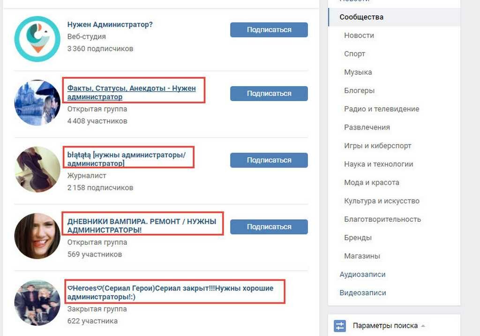This screenshot has width=480, height=336.
Task: Filter communities by Музыка
Action: click(x=358, y=72)
